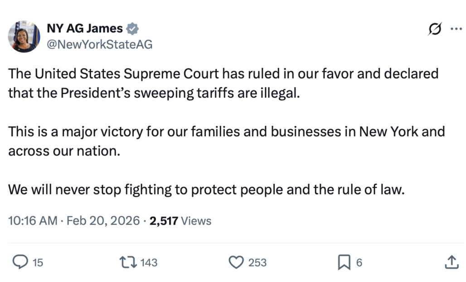The height and width of the screenshot is (282, 466).
Task: Open the @NewYorkStateAG handle link
Action: [100, 44]
